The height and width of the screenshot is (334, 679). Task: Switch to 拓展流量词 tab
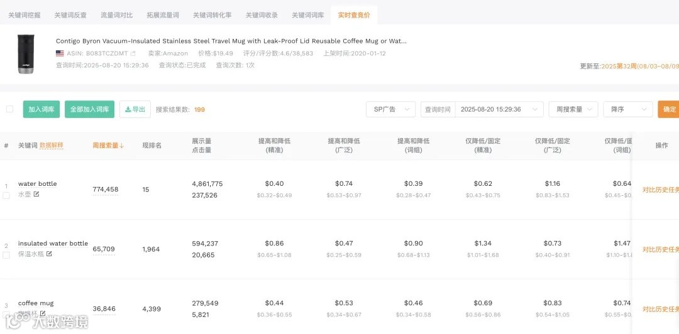click(163, 15)
